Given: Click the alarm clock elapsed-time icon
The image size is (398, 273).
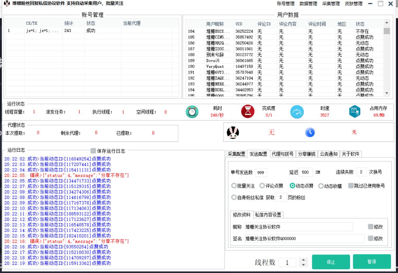Looking at the screenshot, I should pyautogui.click(x=192, y=112).
